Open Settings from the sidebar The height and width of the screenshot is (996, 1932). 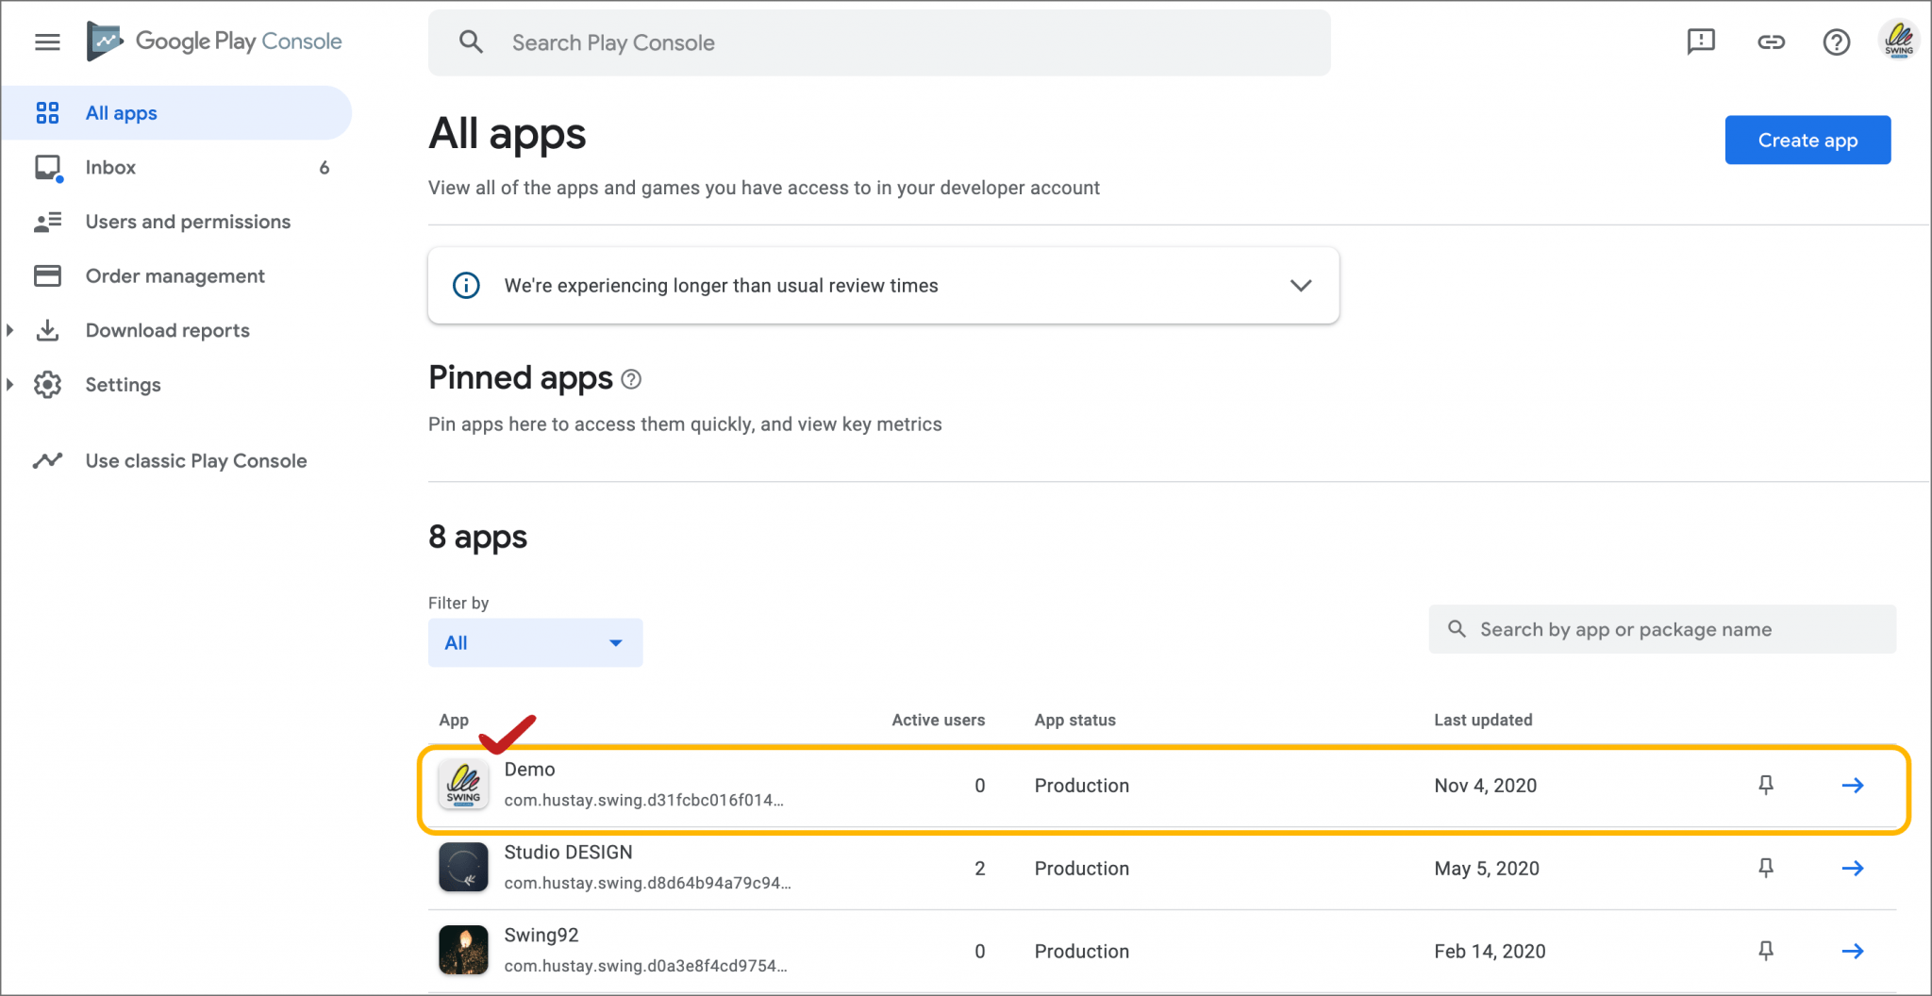click(x=123, y=384)
